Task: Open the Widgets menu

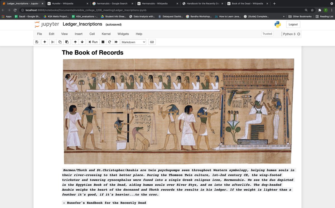Action: point(123,34)
